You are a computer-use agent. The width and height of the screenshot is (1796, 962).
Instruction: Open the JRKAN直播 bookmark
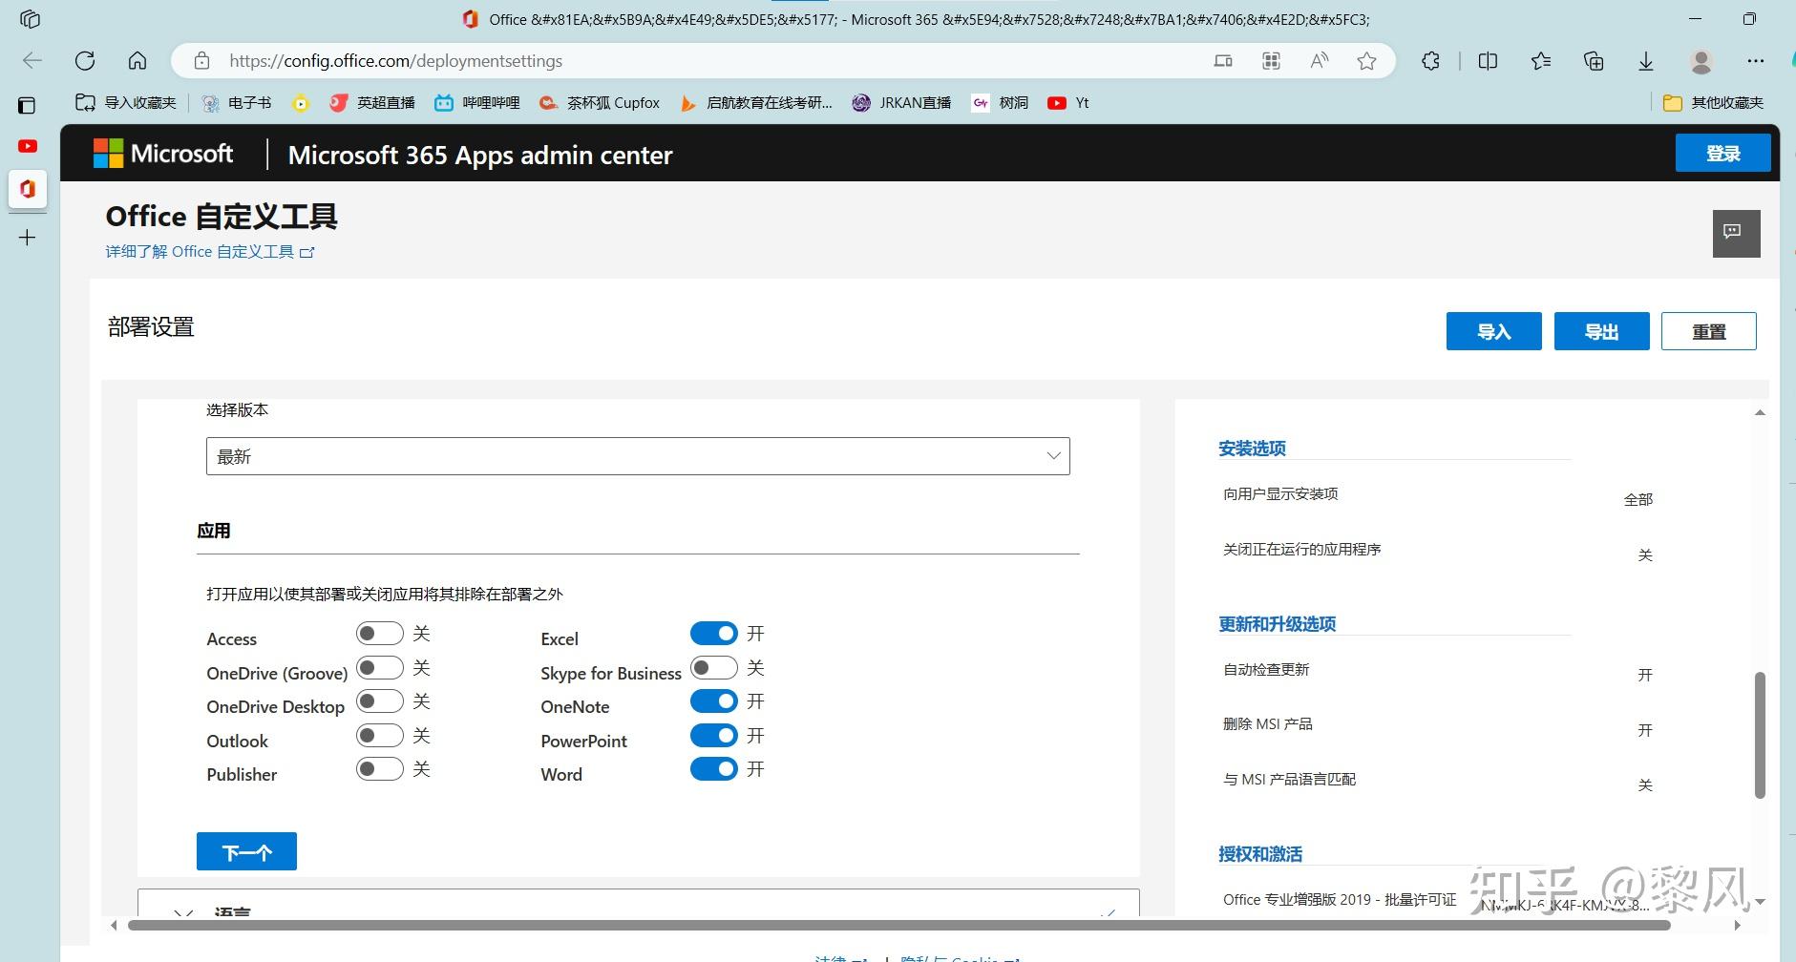(901, 103)
